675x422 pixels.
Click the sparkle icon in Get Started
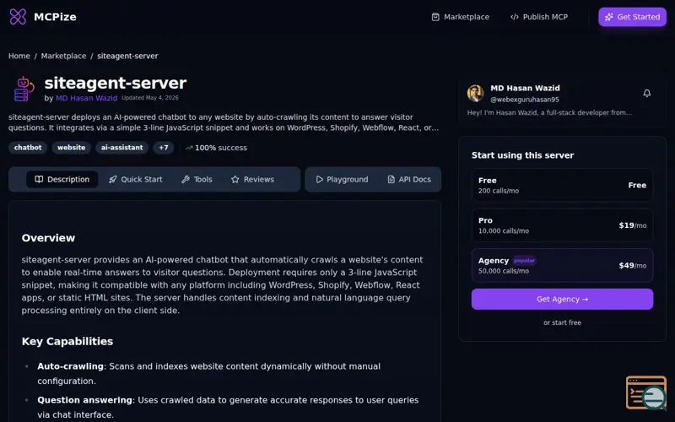coord(608,17)
